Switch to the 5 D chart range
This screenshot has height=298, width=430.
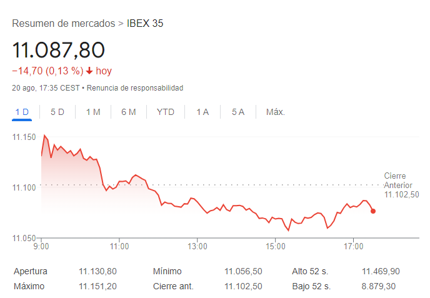point(57,112)
